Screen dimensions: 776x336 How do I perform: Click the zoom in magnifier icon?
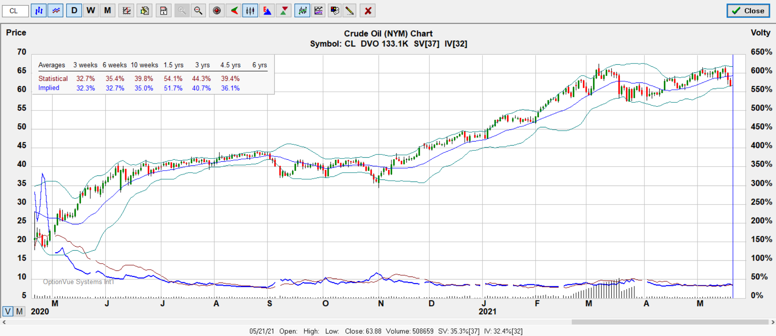pyautogui.click(x=182, y=11)
